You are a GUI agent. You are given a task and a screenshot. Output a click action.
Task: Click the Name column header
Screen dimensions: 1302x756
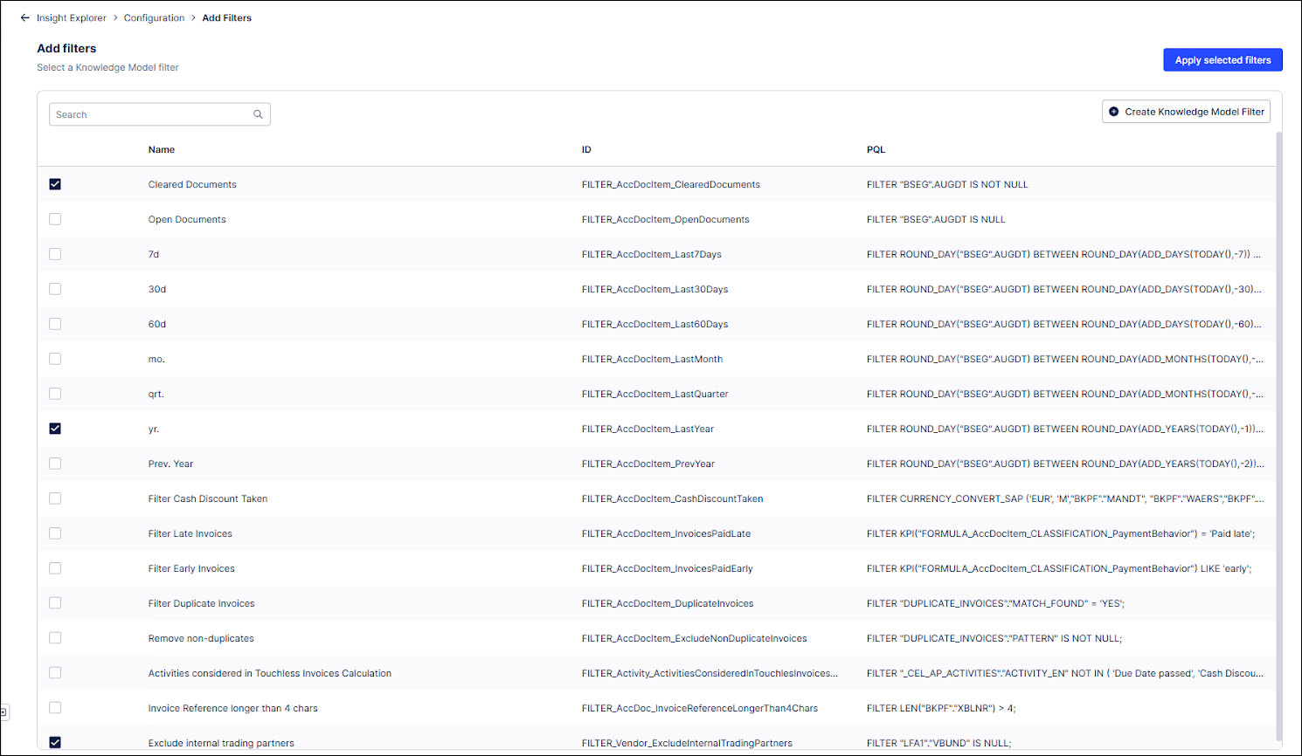(x=162, y=149)
